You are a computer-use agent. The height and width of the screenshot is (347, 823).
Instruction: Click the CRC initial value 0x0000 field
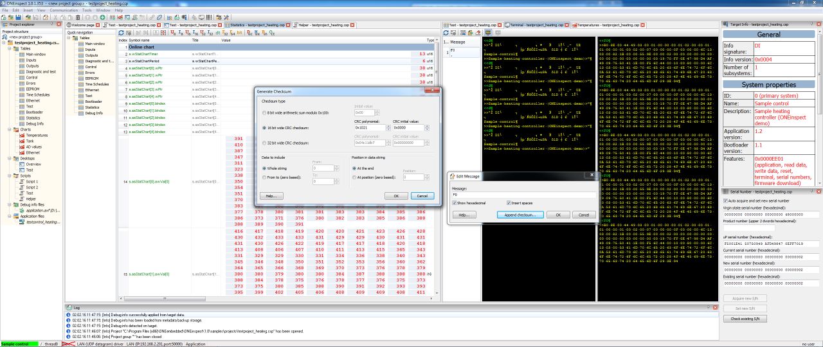(408, 128)
